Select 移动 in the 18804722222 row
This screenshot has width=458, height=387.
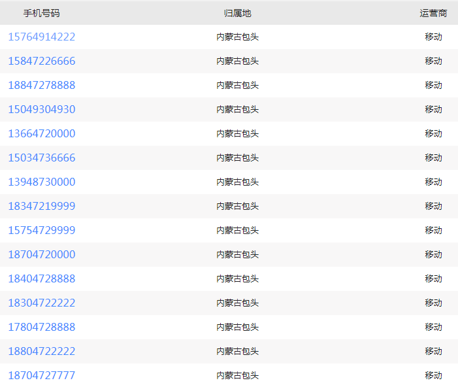[433, 351]
